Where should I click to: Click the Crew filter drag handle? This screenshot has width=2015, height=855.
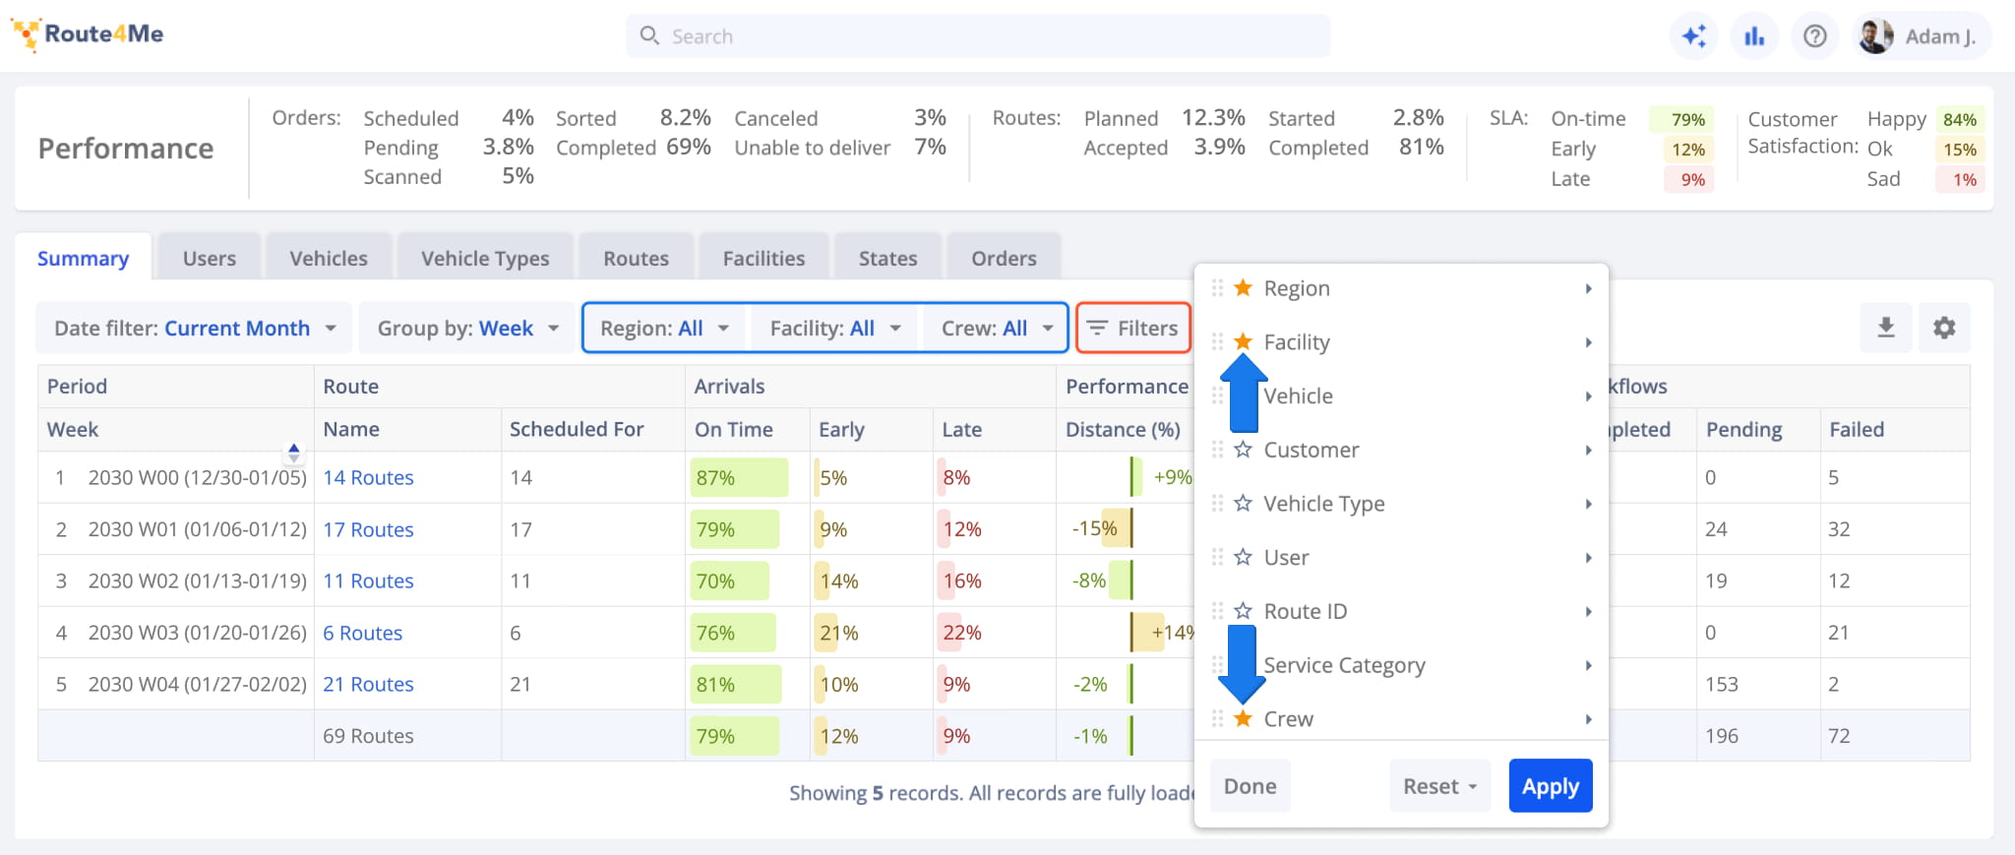(1217, 718)
